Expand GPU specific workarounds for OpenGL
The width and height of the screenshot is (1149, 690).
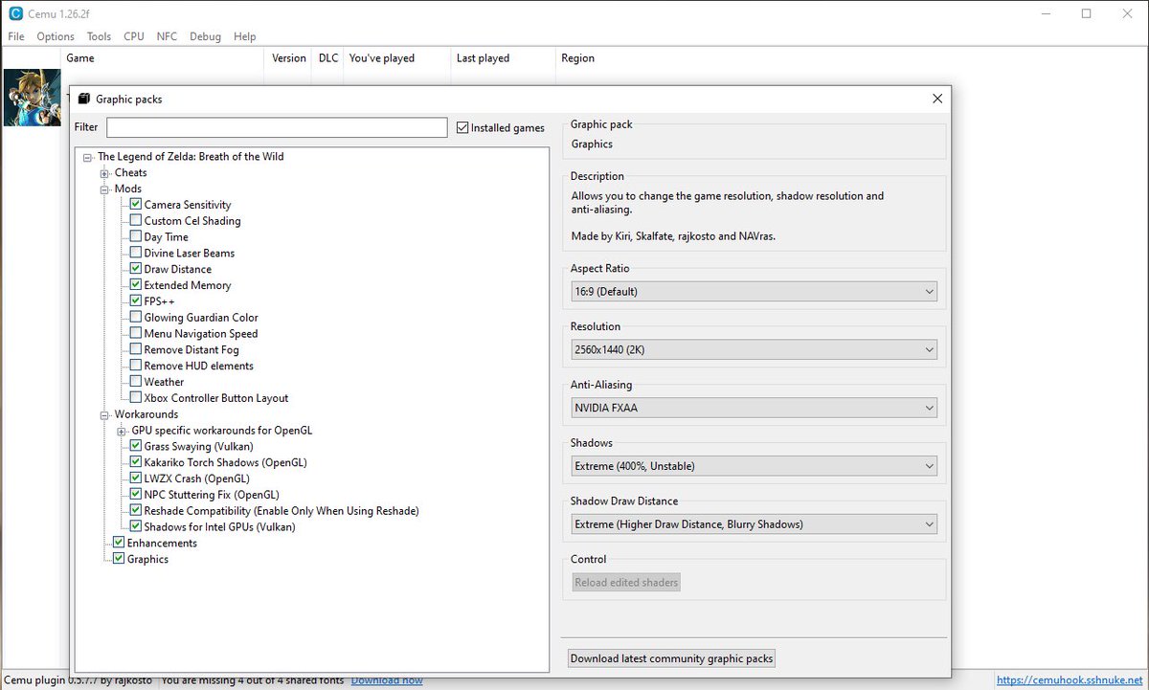122,431
